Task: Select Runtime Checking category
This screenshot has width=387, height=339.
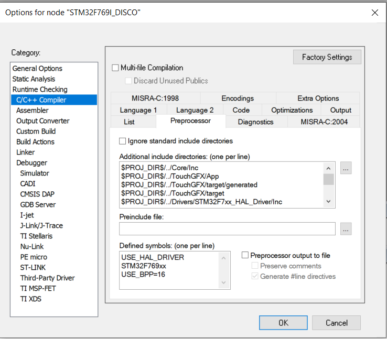Action: tap(54, 90)
